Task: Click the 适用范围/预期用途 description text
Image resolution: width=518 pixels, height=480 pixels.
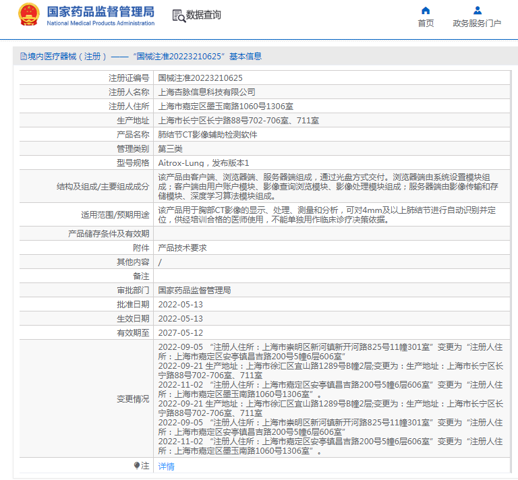Action: pos(327,215)
